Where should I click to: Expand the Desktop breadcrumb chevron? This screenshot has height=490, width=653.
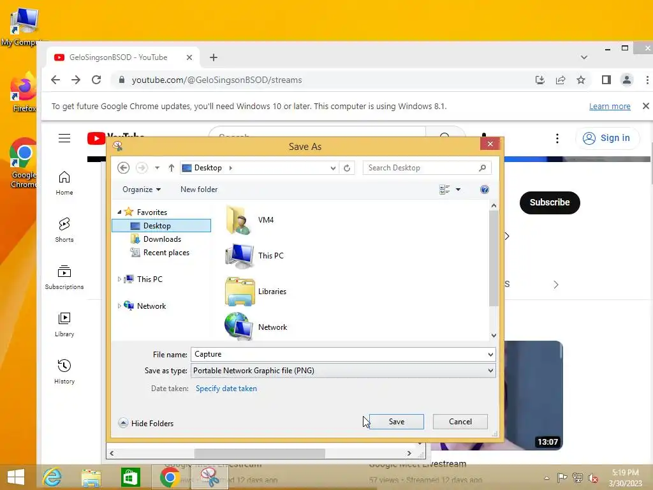[x=231, y=168]
